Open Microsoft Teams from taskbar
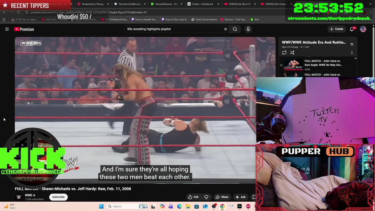 171,206
